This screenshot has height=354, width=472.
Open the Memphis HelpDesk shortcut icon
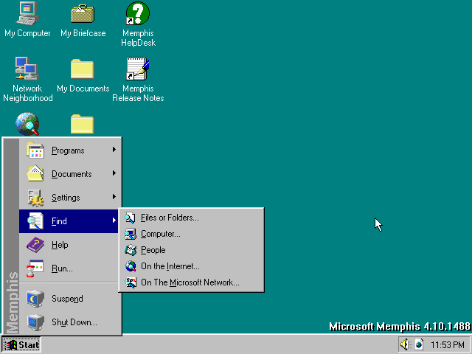tap(138, 13)
